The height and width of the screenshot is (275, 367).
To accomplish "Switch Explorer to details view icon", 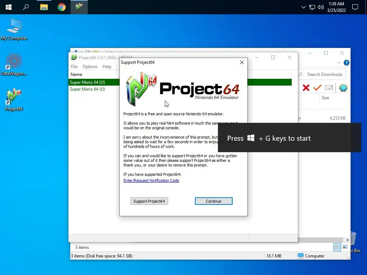I will click(x=337, y=247).
